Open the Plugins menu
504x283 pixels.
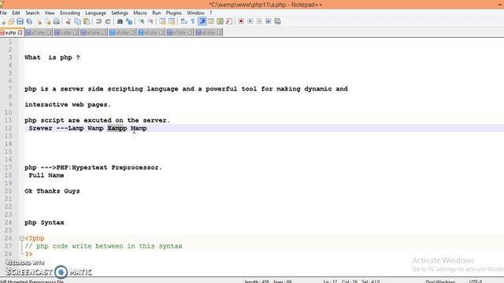(x=174, y=13)
